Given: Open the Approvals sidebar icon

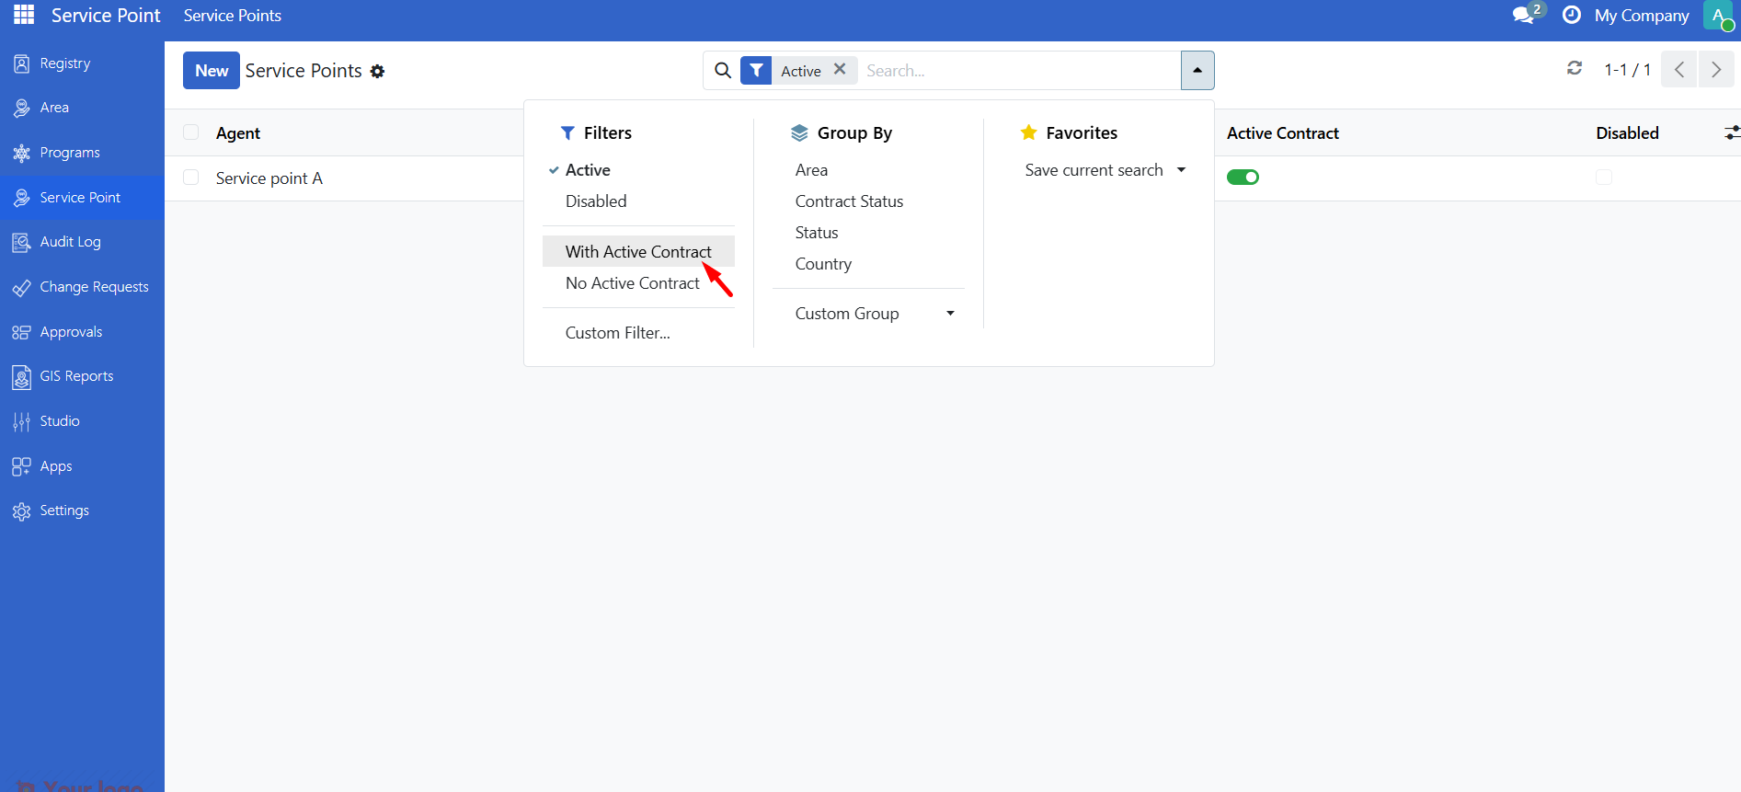Looking at the screenshot, I should [x=21, y=332].
